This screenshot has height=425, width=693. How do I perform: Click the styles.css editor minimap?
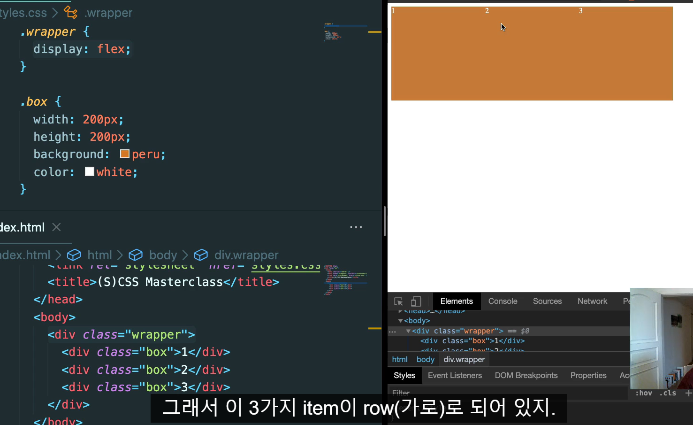pos(345,32)
